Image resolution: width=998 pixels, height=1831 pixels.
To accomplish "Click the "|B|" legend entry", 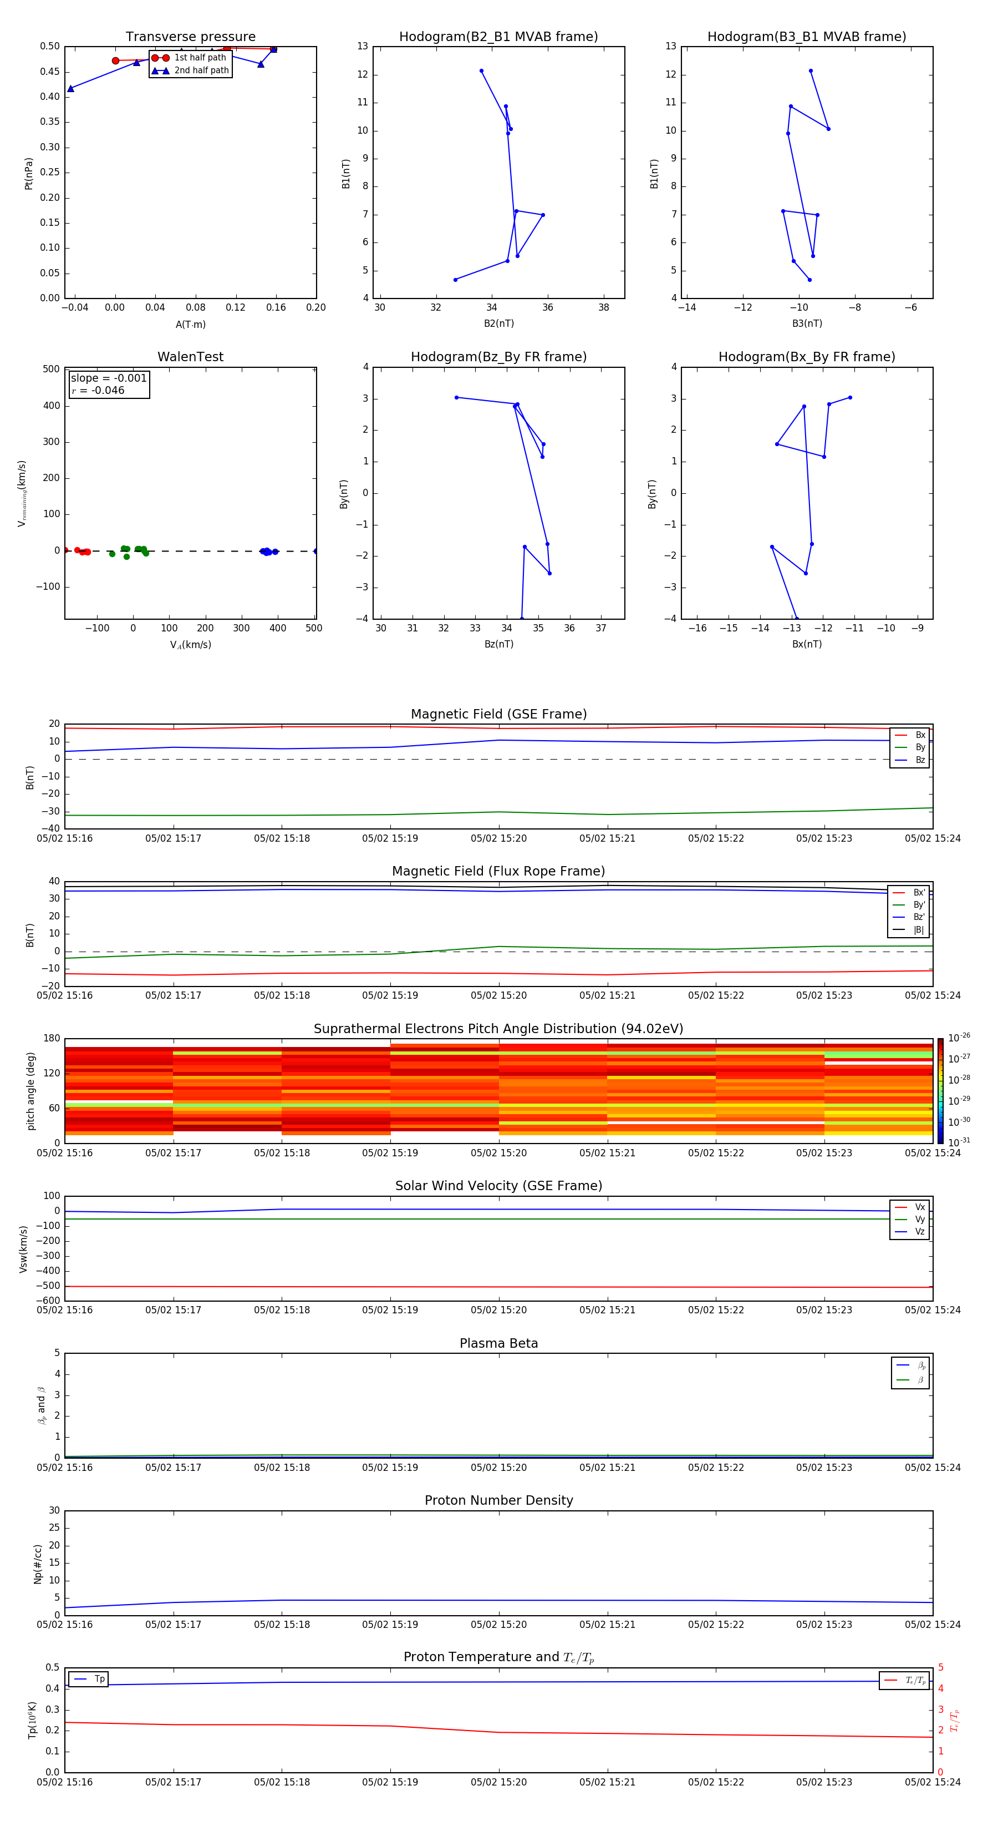I will [909, 930].
